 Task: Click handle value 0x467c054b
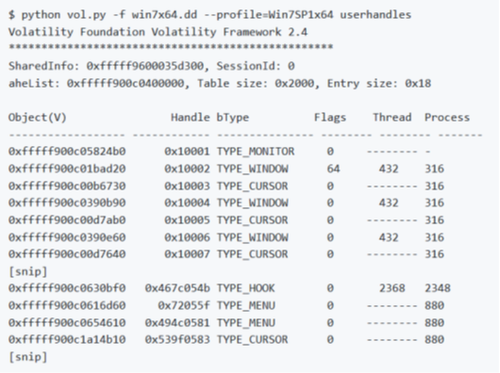point(177,288)
